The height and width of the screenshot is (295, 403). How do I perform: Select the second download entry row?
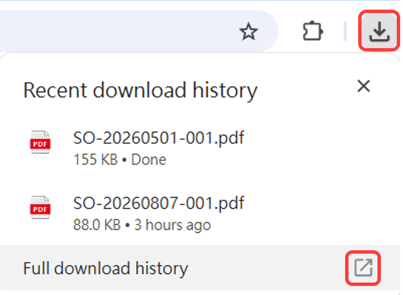click(x=200, y=213)
